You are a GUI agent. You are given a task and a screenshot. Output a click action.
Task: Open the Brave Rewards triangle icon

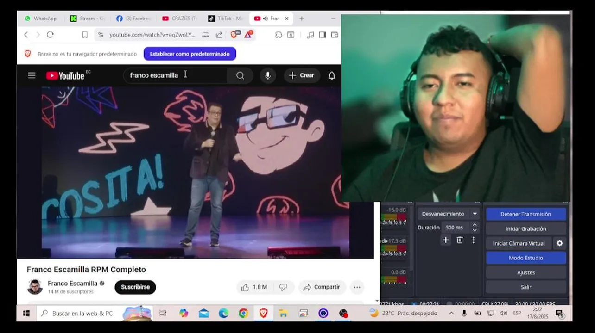pos(248,34)
